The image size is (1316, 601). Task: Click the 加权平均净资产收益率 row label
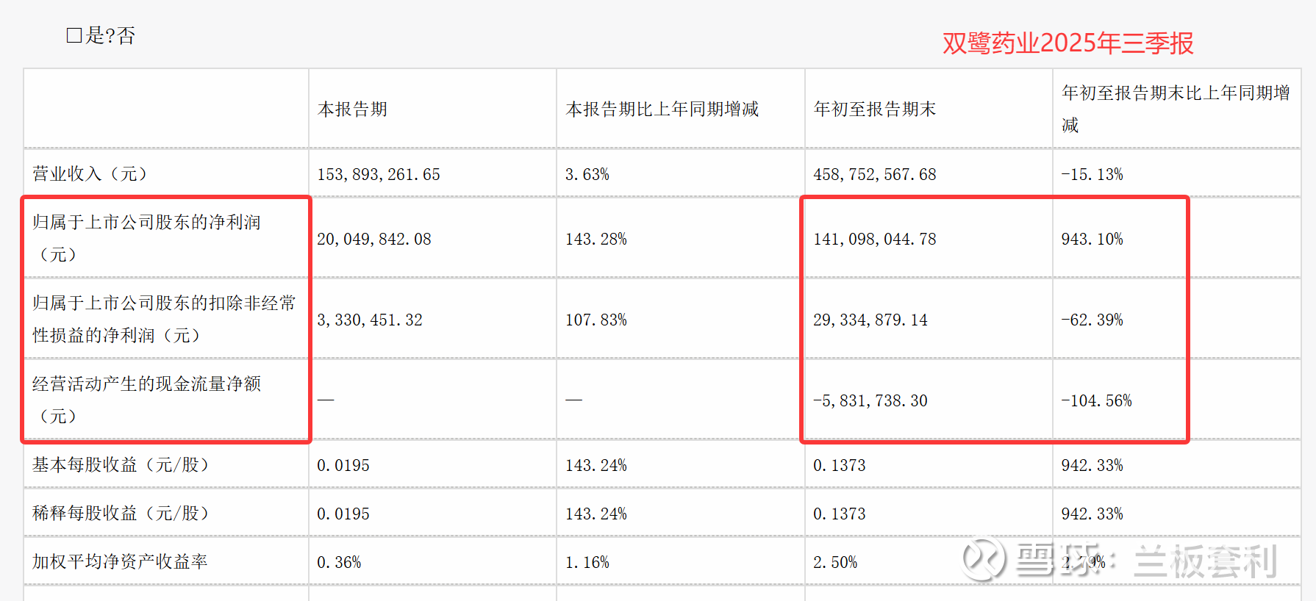coord(120,562)
